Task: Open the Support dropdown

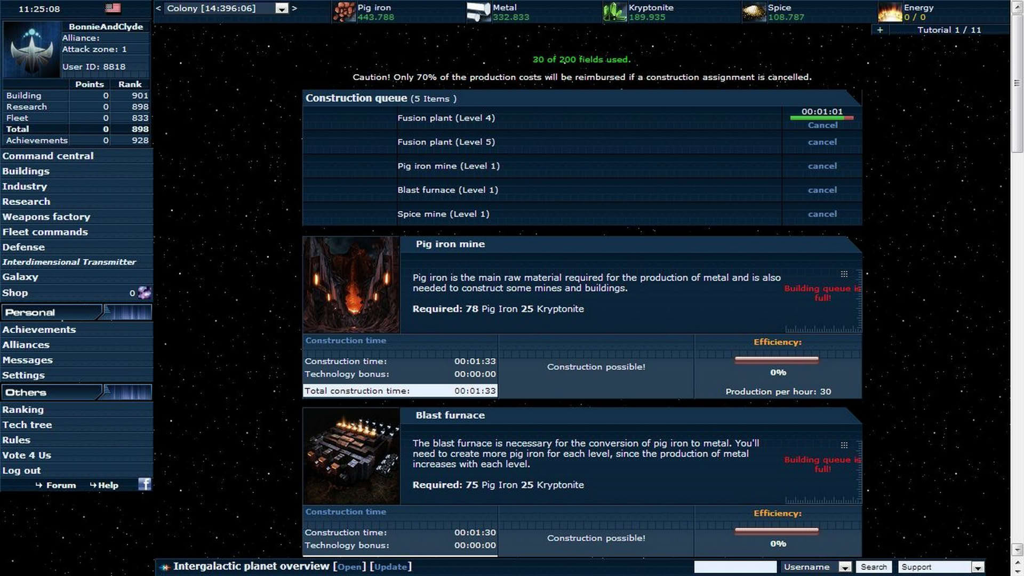Action: (977, 567)
